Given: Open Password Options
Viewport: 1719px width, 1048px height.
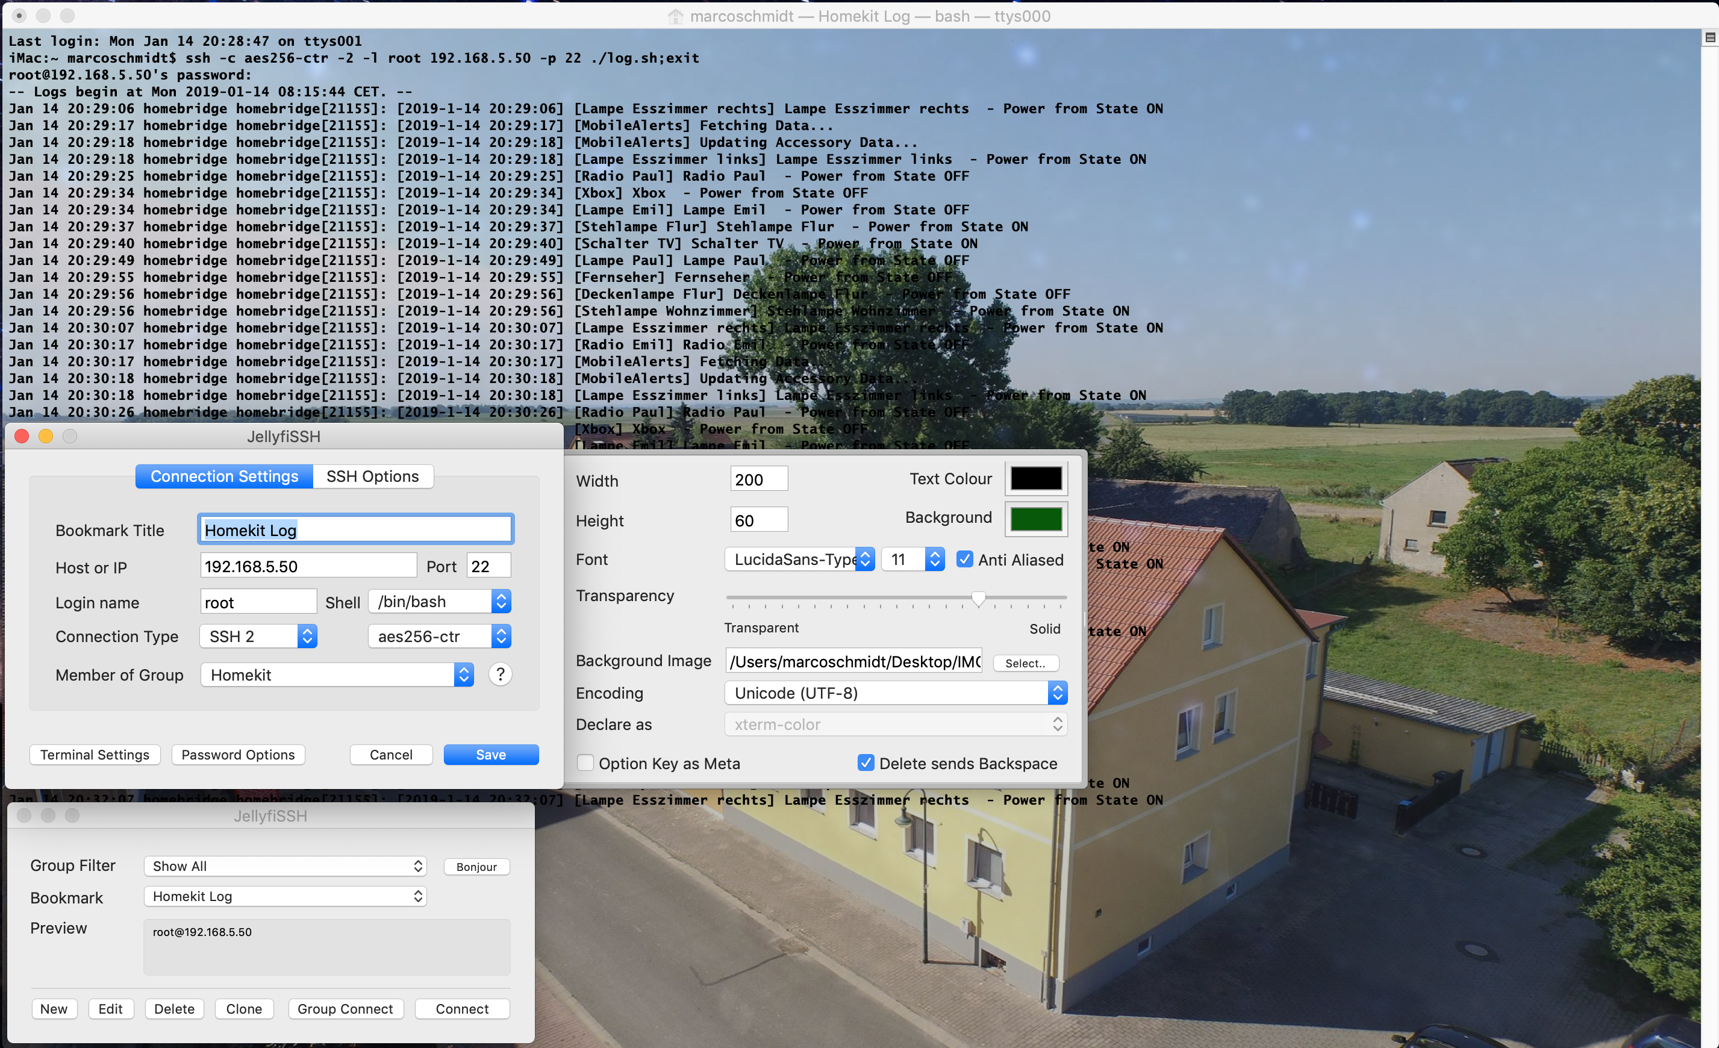Looking at the screenshot, I should point(238,754).
